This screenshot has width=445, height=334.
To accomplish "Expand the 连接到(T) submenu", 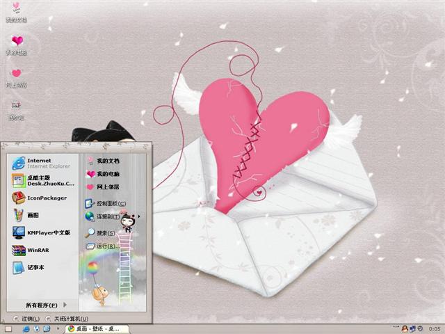I will 113,216.
